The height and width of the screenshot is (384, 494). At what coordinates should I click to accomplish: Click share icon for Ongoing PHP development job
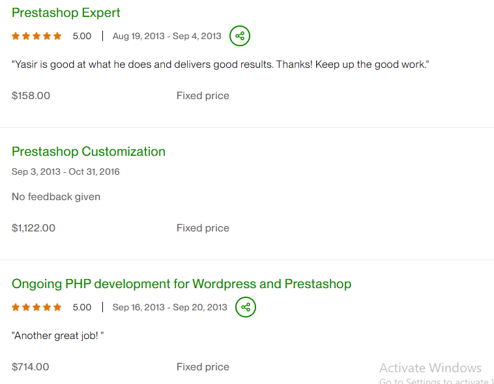pos(246,307)
